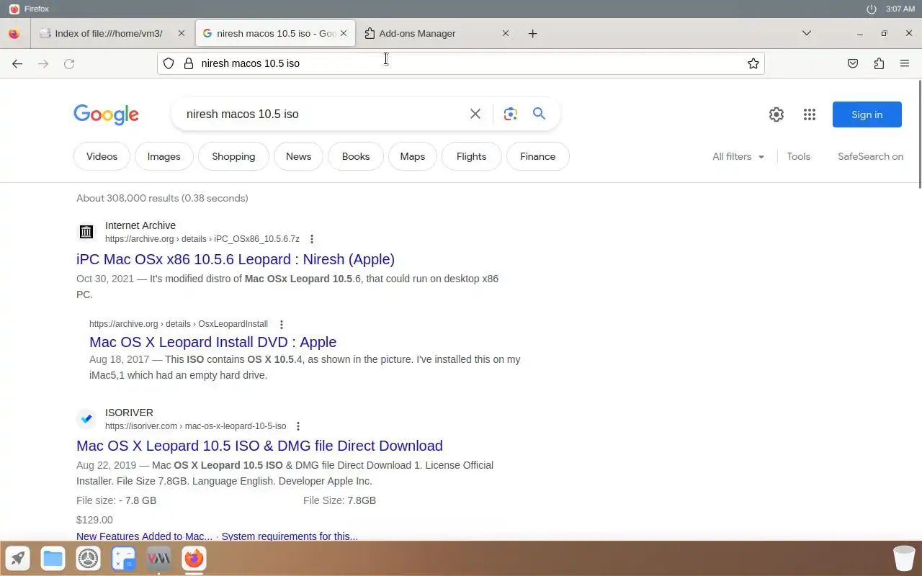Open New Features Added to Mac... link

[144, 536]
